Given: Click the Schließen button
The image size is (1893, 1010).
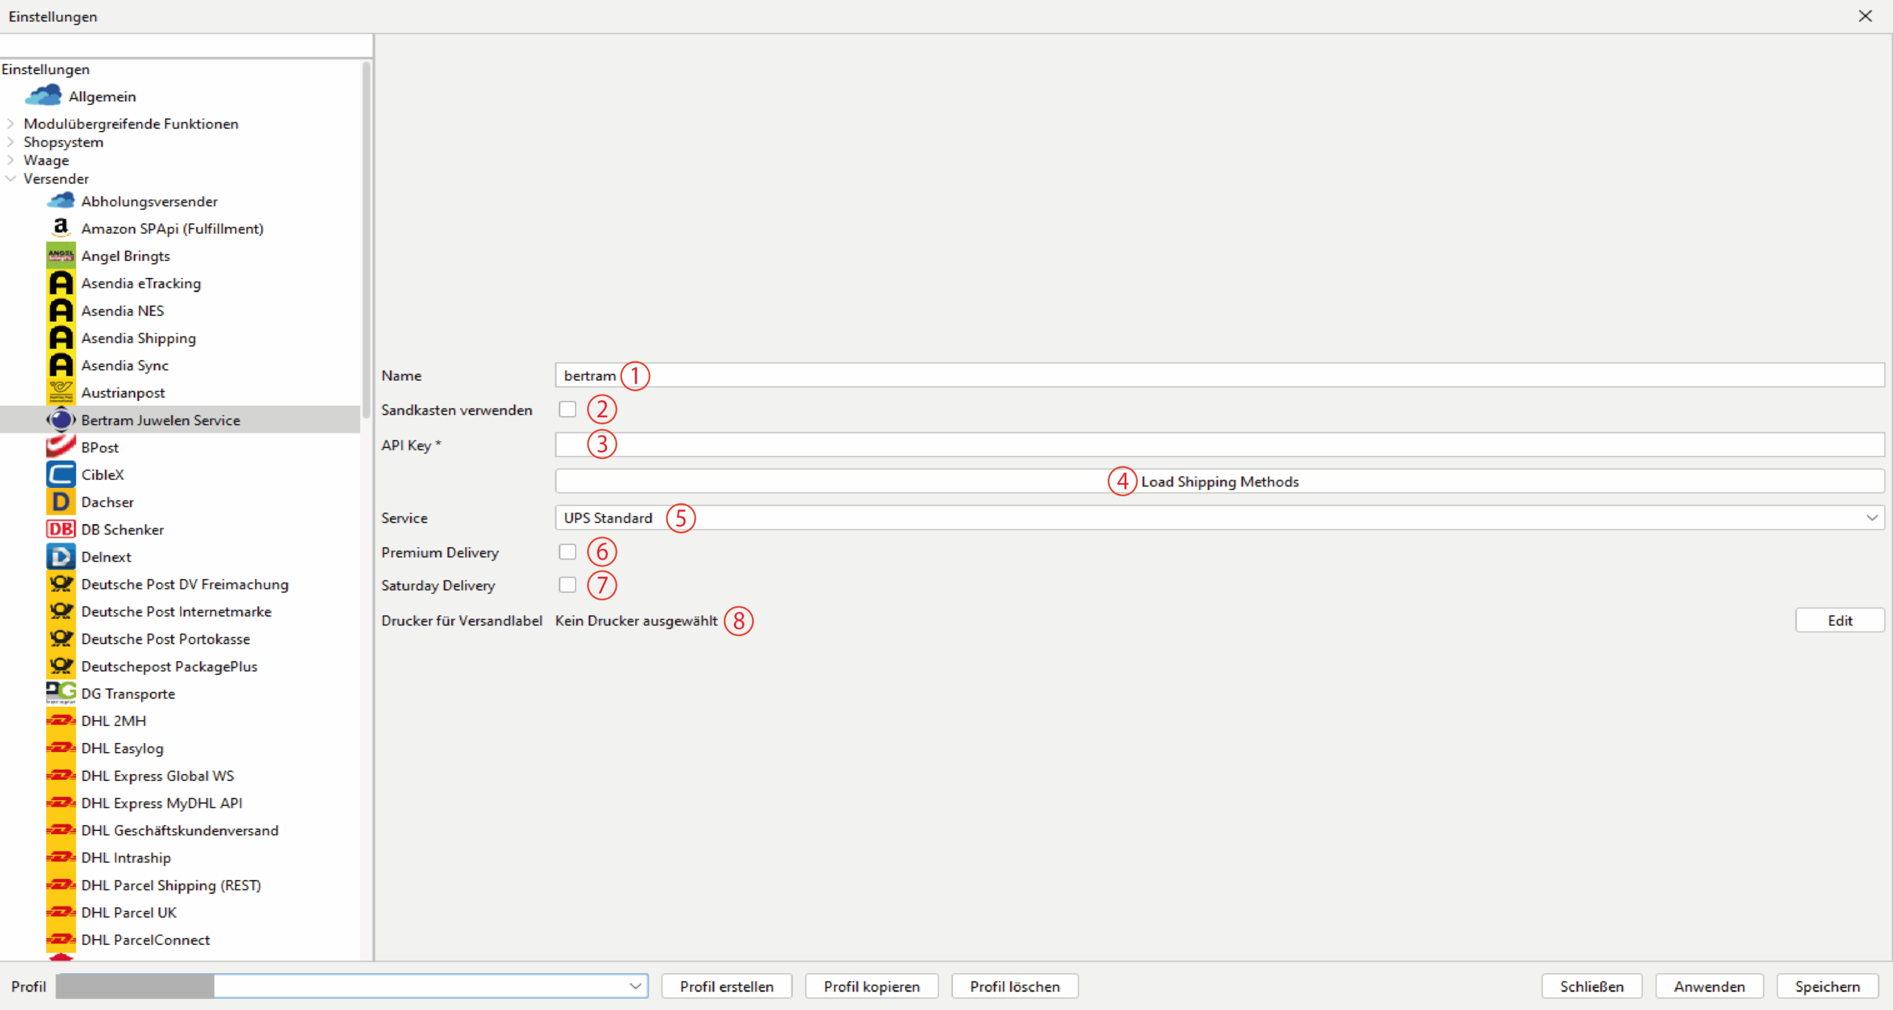Looking at the screenshot, I should pyautogui.click(x=1592, y=986).
